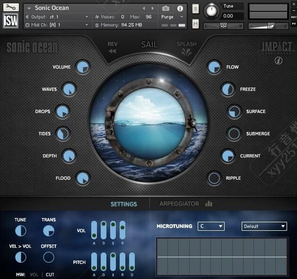Adjust the PITCH sustain S slider

[x=113, y=262]
